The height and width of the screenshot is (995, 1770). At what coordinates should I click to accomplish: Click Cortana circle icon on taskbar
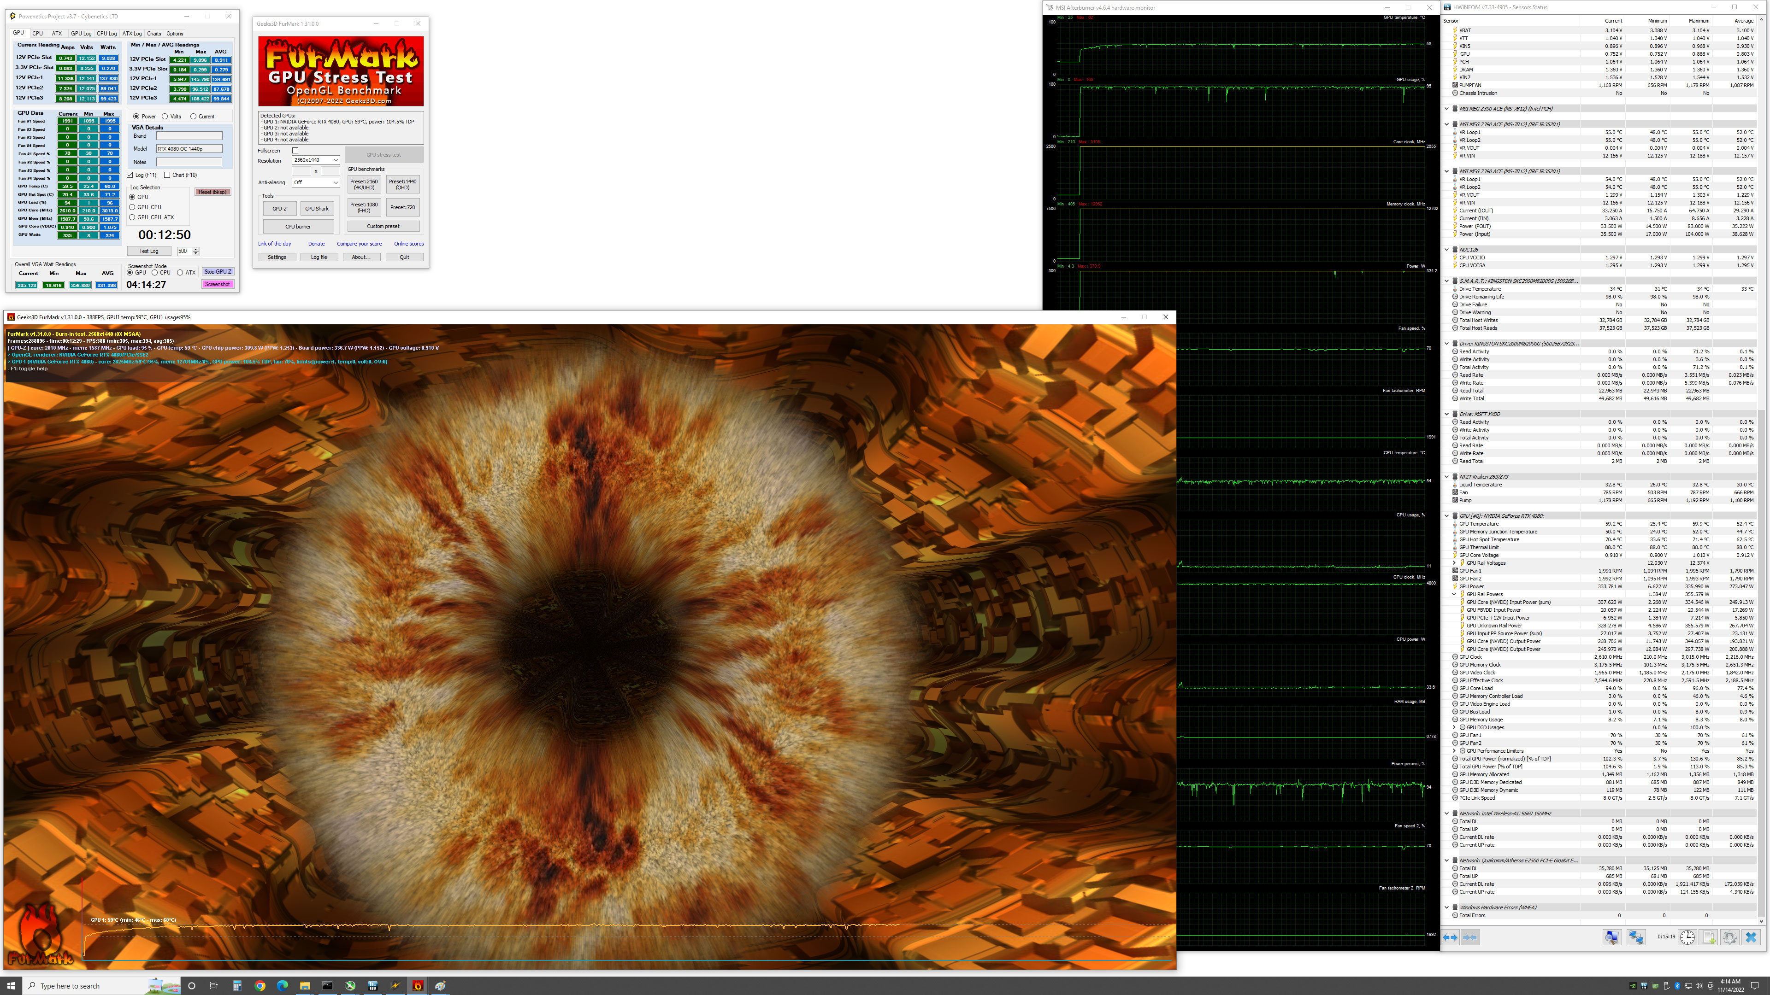click(x=192, y=985)
